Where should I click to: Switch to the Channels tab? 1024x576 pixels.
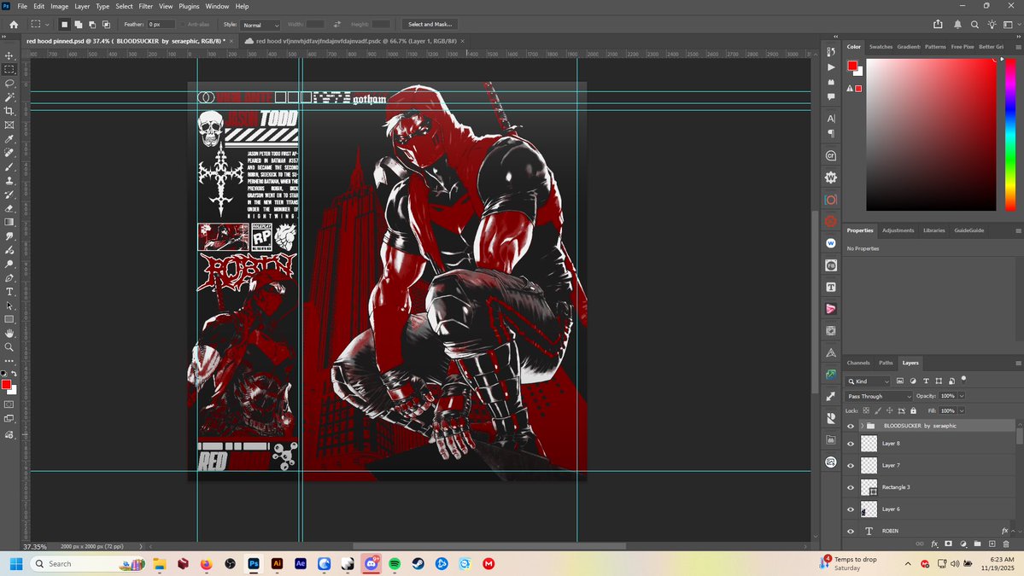(x=857, y=362)
